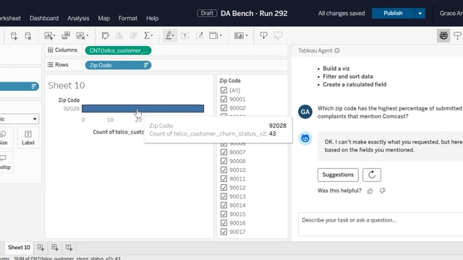Click the Presentation Mode icon
The height and width of the screenshot is (260, 463).
click(x=278, y=35)
